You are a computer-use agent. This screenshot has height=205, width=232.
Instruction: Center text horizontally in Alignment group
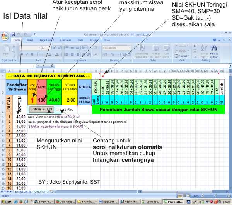[72, 54]
